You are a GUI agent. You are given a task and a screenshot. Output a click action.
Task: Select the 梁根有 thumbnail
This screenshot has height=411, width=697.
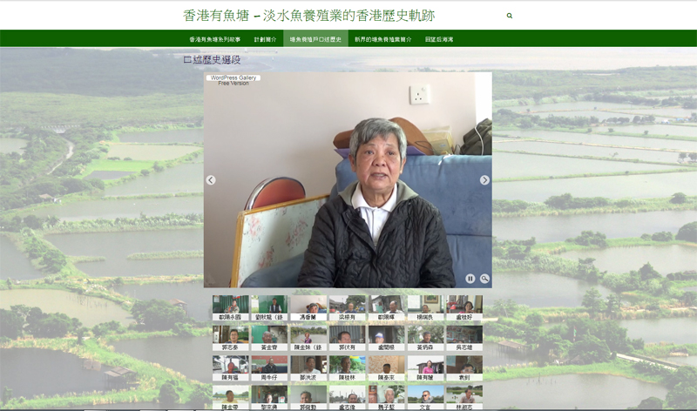click(x=348, y=307)
